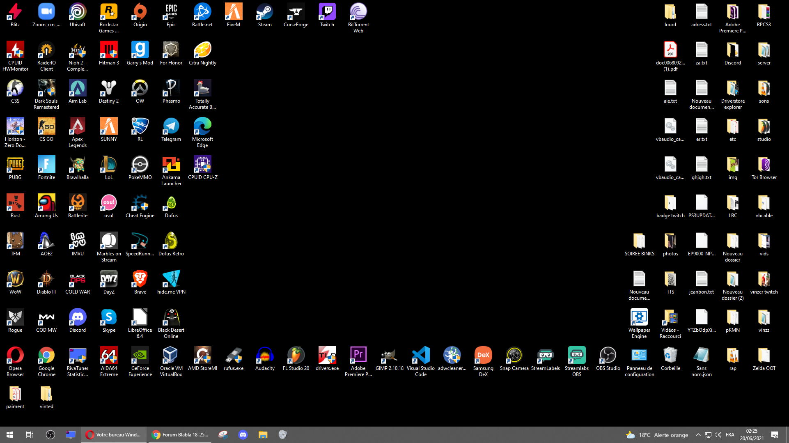Open the weather Alerte orange widget
The width and height of the screenshot is (789, 443).
point(657,435)
